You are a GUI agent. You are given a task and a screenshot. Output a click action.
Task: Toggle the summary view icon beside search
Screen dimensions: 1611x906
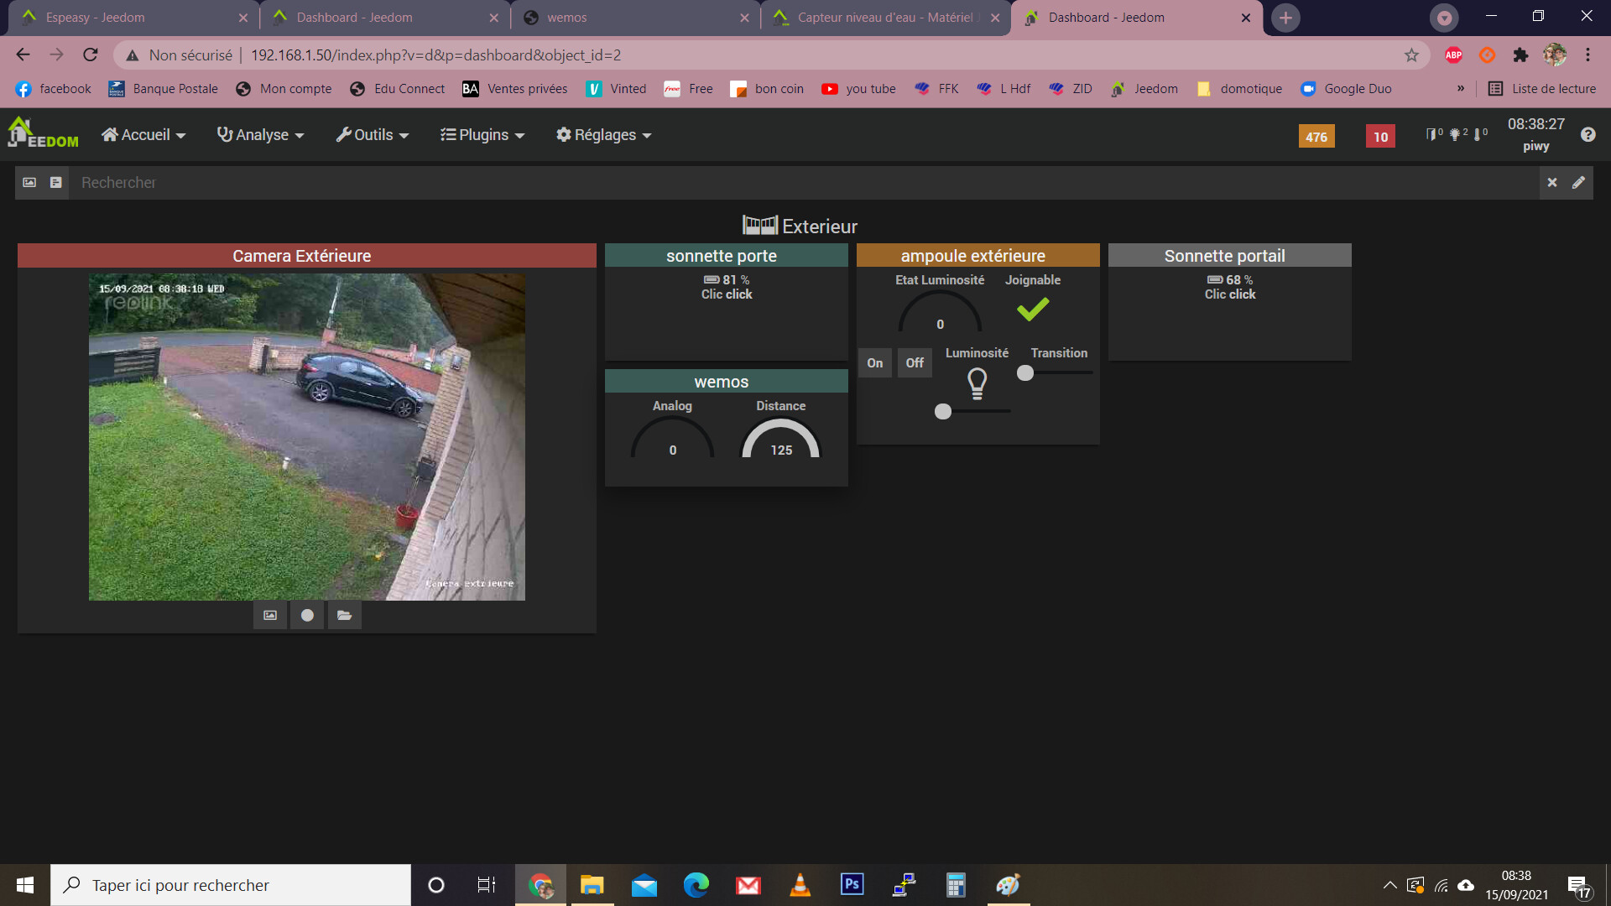[x=55, y=182]
